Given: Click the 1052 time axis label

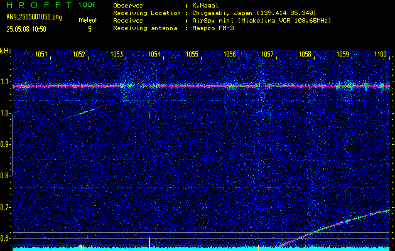Looking at the screenshot, I should pos(79,54).
